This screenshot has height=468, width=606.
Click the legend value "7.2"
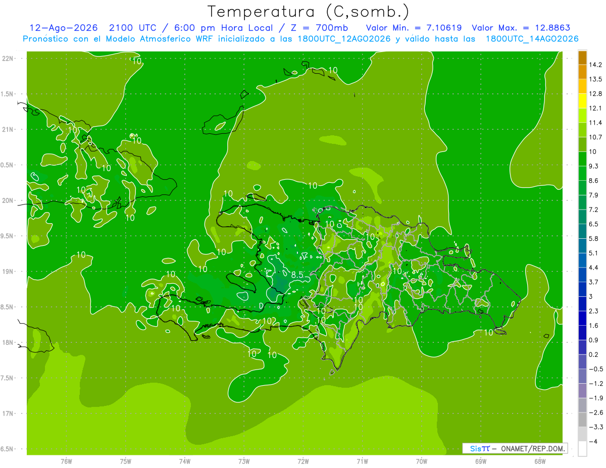click(594, 210)
